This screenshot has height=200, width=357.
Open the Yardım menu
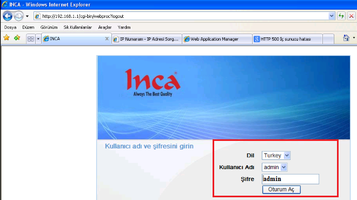click(124, 27)
